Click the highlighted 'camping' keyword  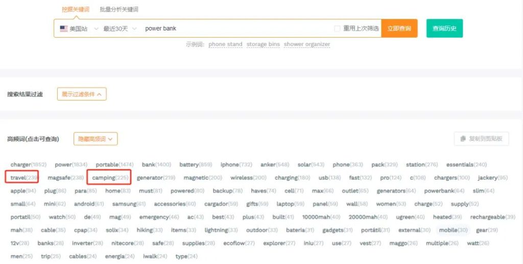pos(103,177)
